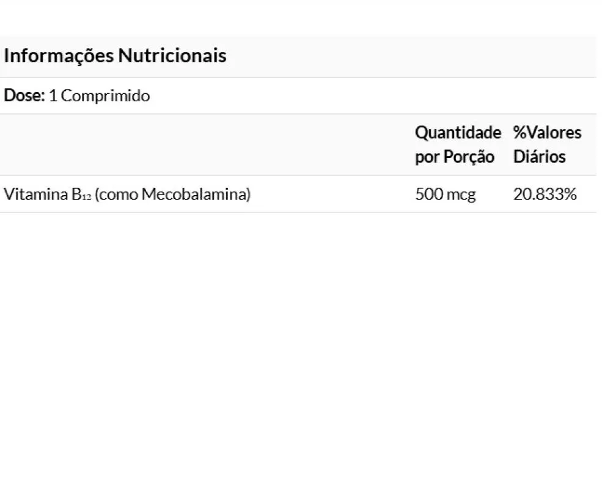Click the digit 1 before Comprimido
The width and height of the screenshot is (602, 488).
pos(53,96)
